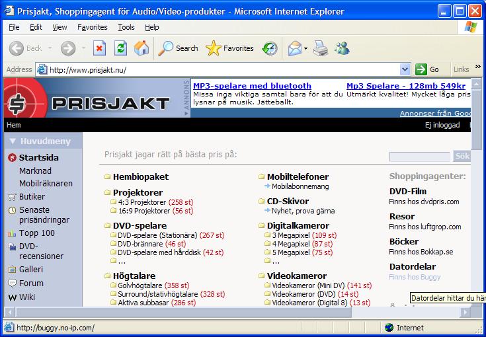Open the Videokameror (Mini DV) subcategory
Image resolution: width=486 pixels, height=337 pixels.
pos(308,285)
